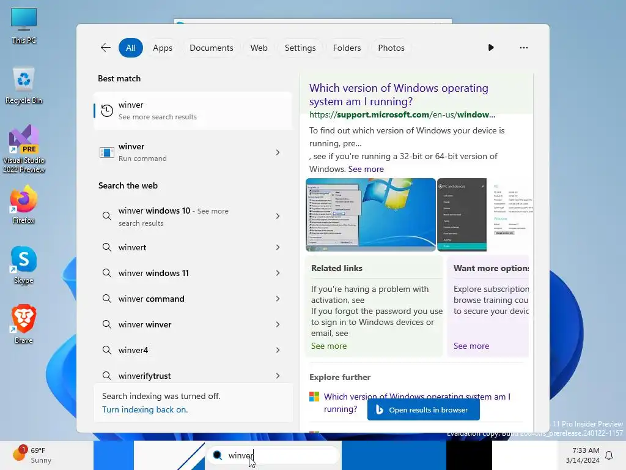The image size is (626, 470).
Task: Open the weather widget showing 69°F Sunny
Action: [x=32, y=455]
